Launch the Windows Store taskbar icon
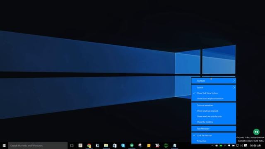 pos(115,145)
